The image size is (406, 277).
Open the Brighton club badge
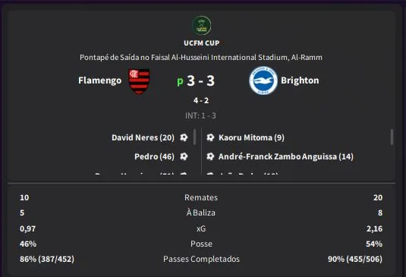point(263,80)
